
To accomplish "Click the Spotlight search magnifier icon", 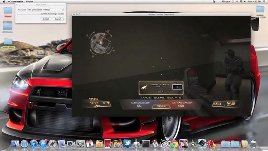I will click(264, 2).
